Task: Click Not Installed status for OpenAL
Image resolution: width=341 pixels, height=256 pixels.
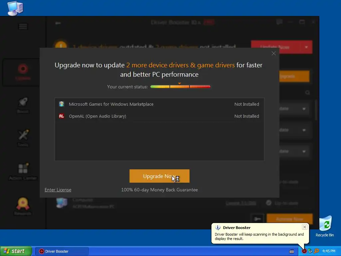Action: (247, 116)
